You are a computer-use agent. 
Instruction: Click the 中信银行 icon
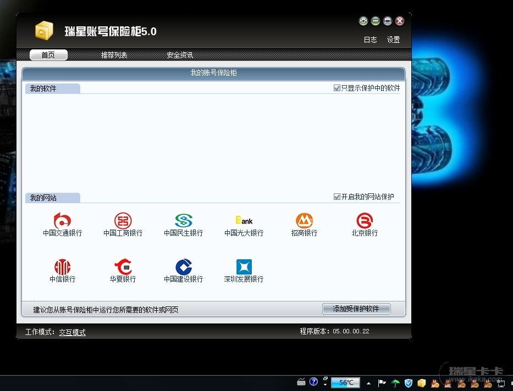pos(62,267)
